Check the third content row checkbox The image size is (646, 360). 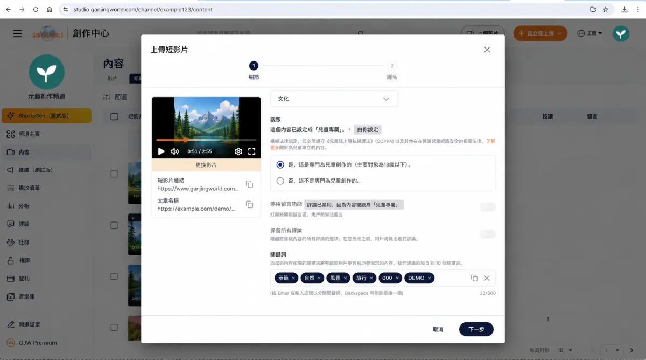[x=114, y=276]
